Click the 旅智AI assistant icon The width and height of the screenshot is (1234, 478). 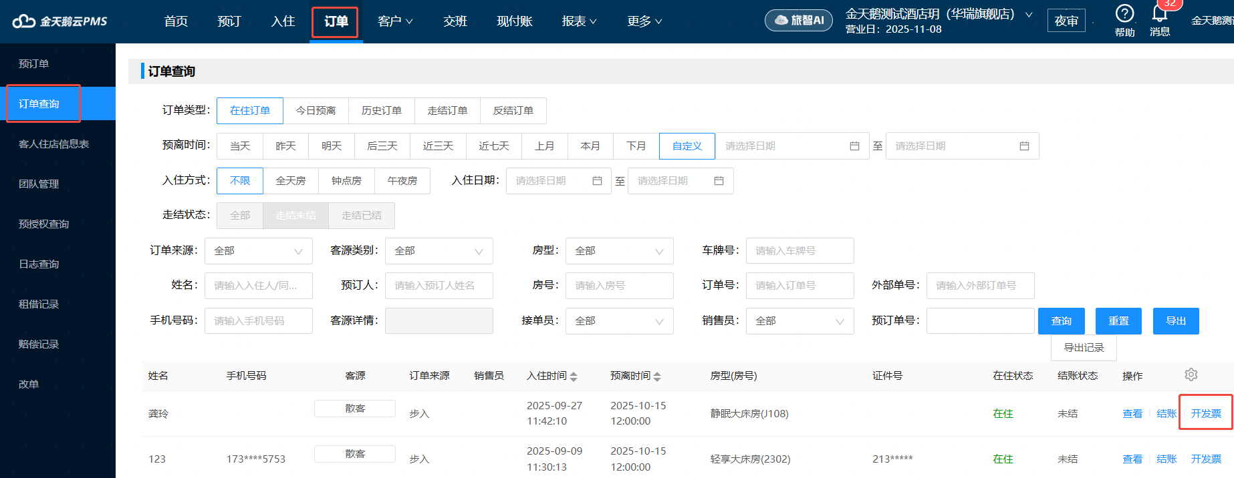click(x=799, y=21)
